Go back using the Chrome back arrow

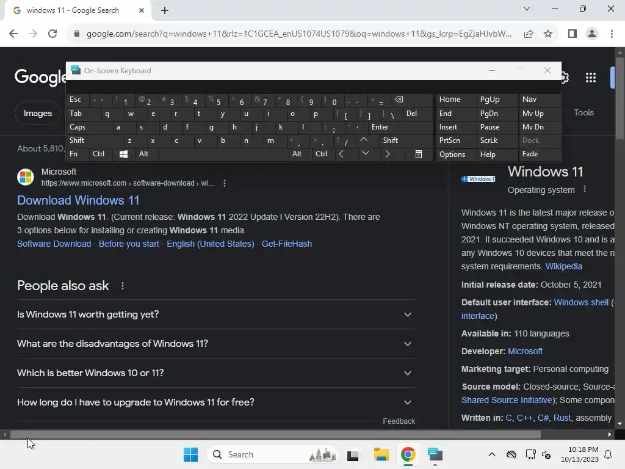pyautogui.click(x=13, y=34)
